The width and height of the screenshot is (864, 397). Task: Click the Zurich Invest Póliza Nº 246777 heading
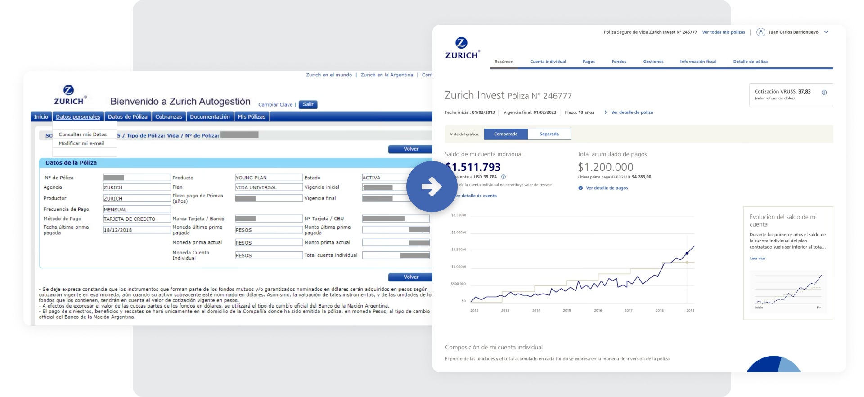click(508, 95)
